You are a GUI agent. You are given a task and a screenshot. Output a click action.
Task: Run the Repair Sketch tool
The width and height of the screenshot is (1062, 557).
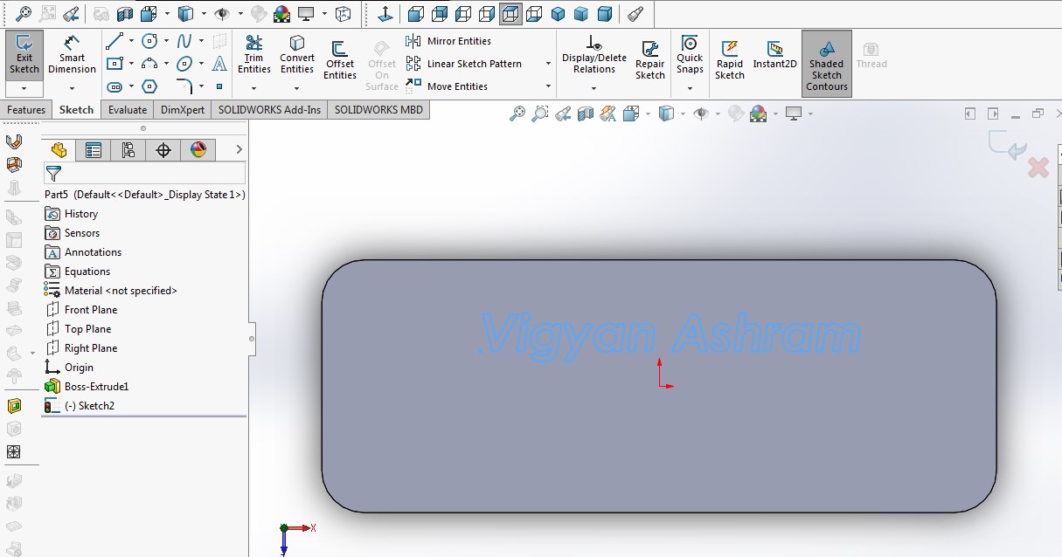(x=649, y=60)
